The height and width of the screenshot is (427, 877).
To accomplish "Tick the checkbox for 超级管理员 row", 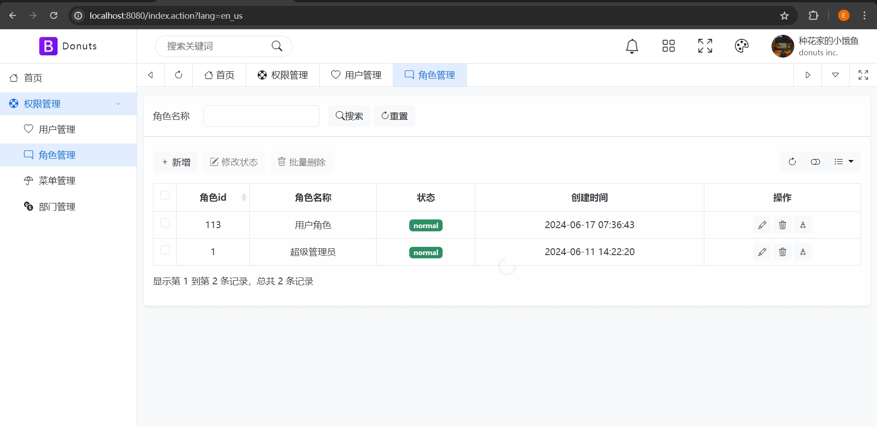I will click(x=165, y=250).
